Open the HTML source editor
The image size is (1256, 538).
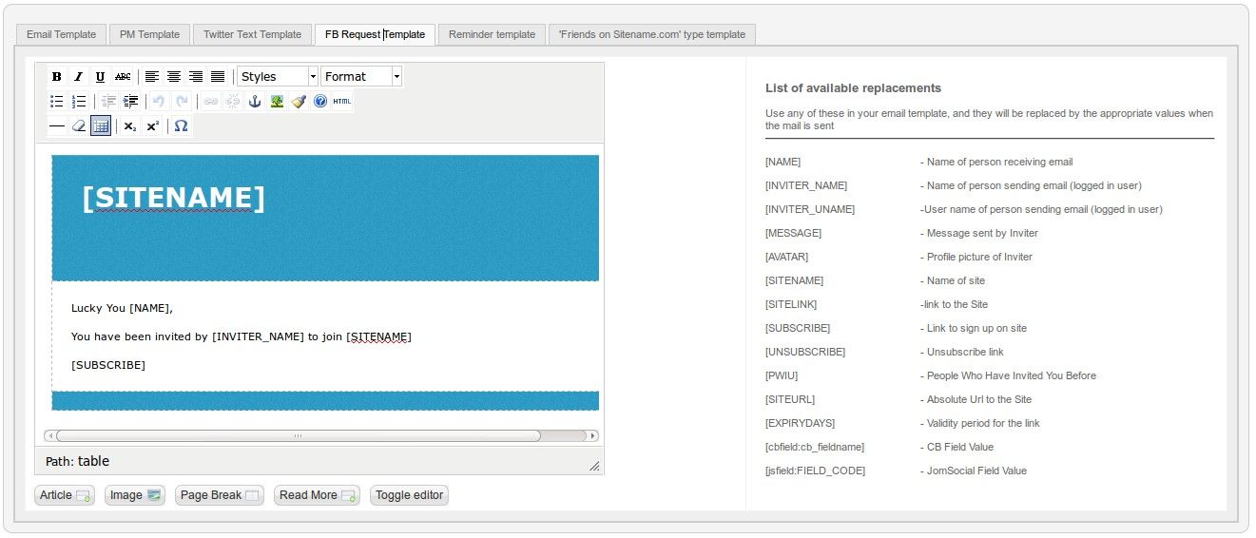click(342, 102)
